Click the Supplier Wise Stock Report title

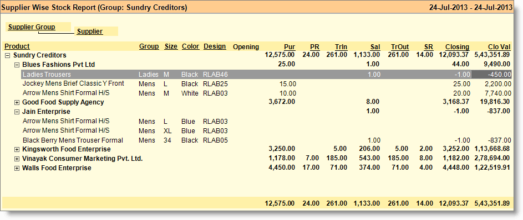[x=94, y=7]
